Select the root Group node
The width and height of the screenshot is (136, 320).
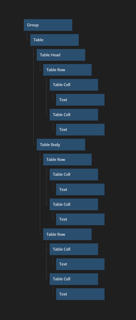[x=48, y=25]
